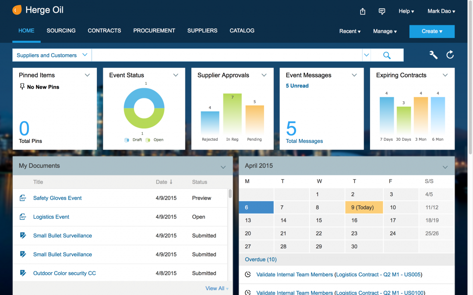Image resolution: width=473 pixels, height=295 pixels.
Task: Select the CATALOG tab
Action: tap(242, 31)
